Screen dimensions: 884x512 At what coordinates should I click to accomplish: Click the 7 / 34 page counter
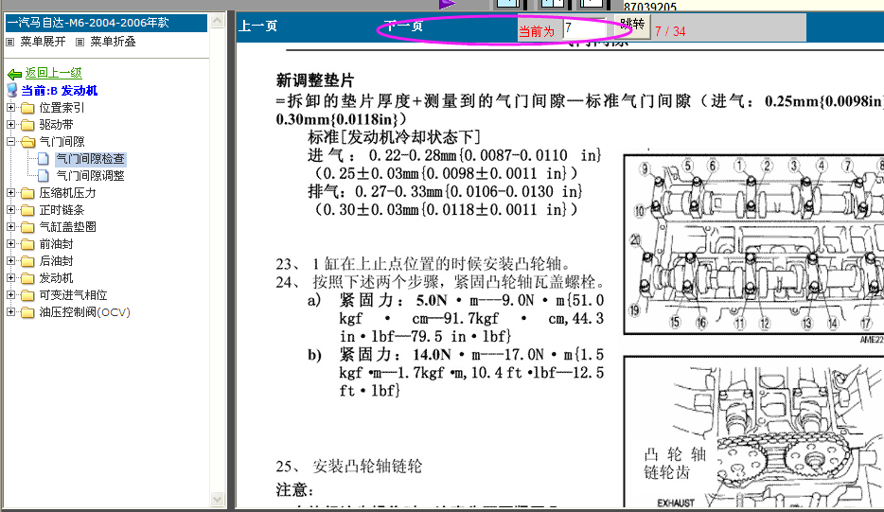click(x=670, y=31)
